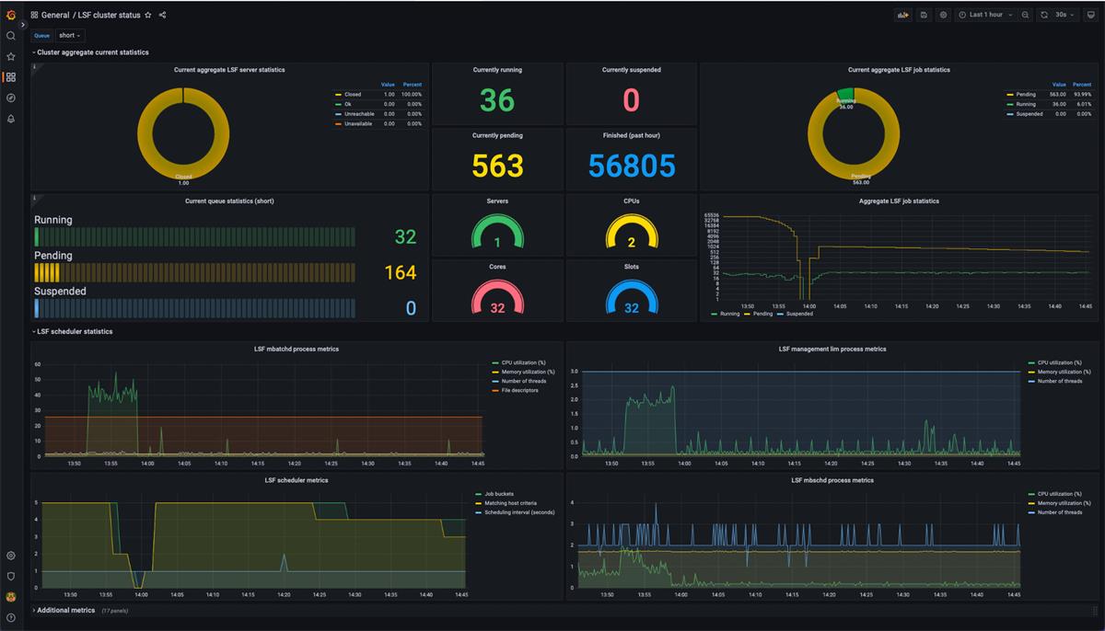The height and width of the screenshot is (631, 1105).
Task: Change refresh interval from 30s dropdown
Action: click(x=1064, y=15)
